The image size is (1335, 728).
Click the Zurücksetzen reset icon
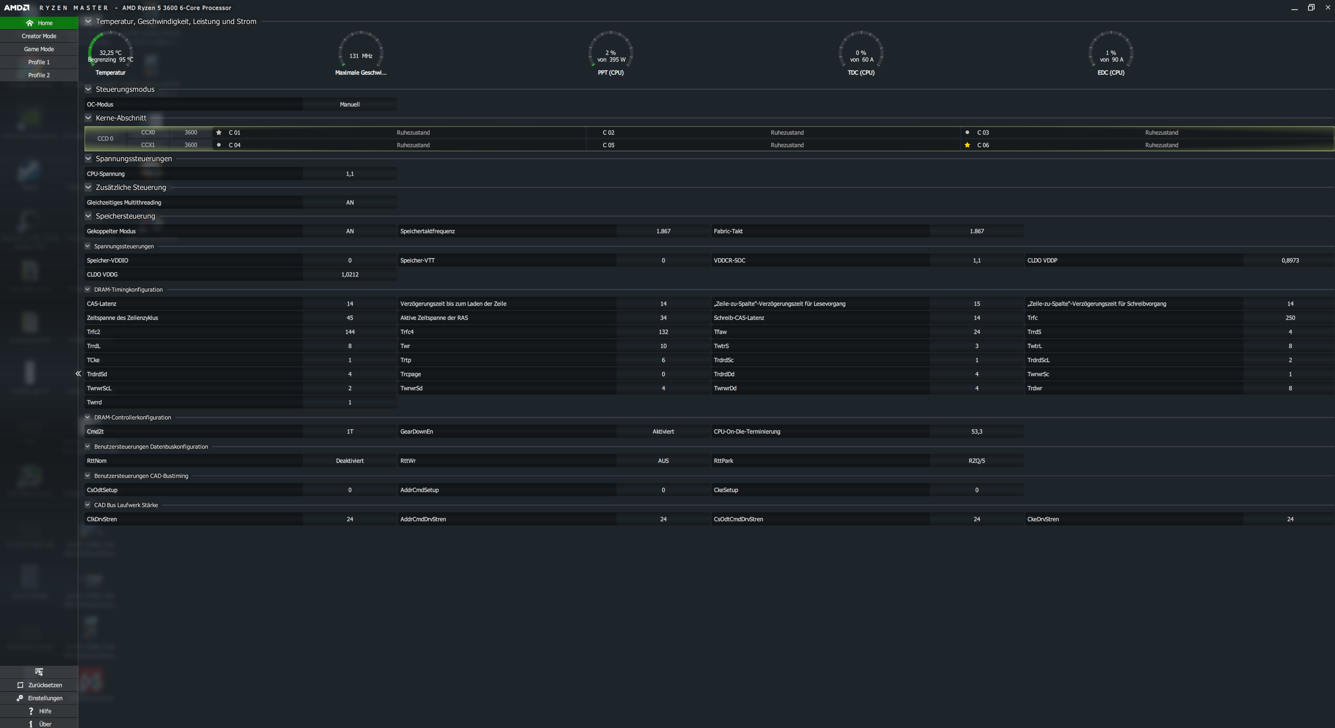[20, 685]
